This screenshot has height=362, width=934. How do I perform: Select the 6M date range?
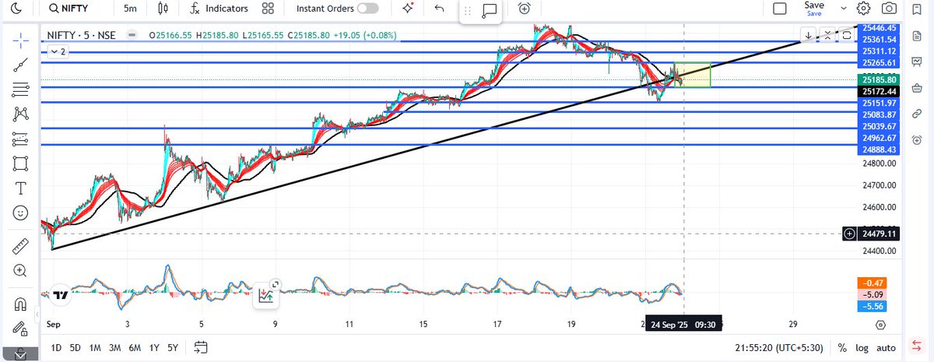pyautogui.click(x=135, y=347)
